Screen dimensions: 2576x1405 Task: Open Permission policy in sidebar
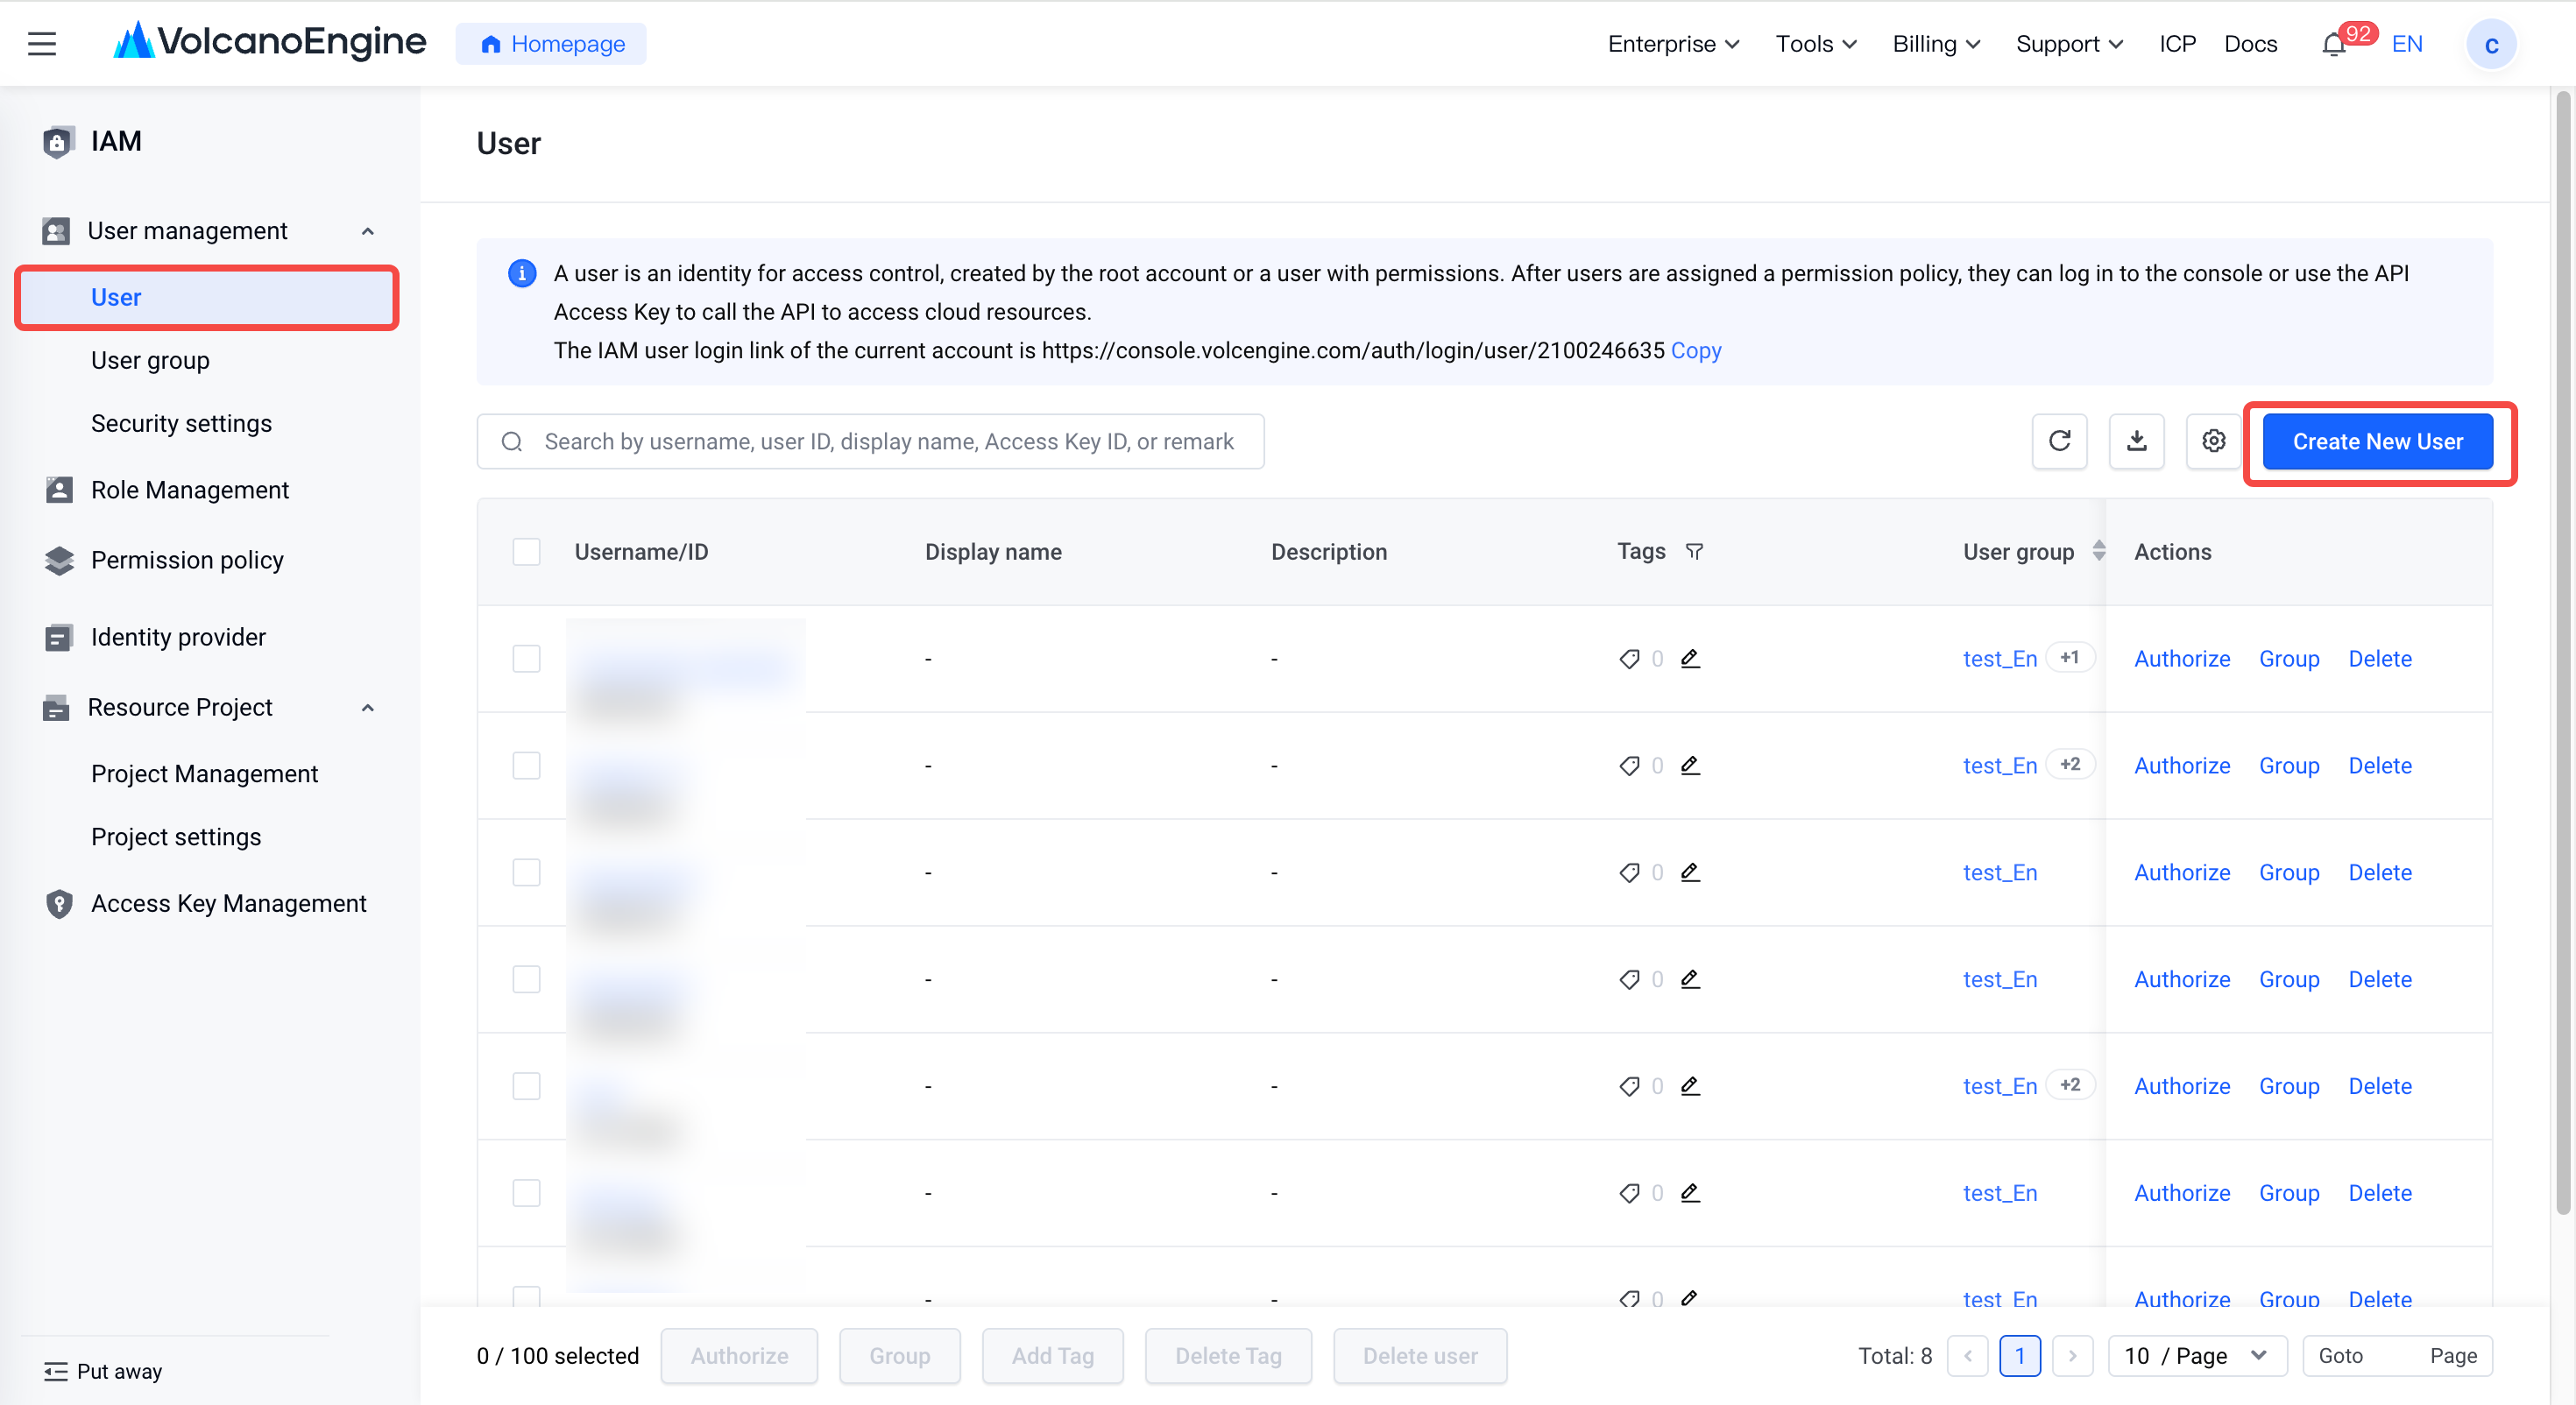tap(186, 559)
